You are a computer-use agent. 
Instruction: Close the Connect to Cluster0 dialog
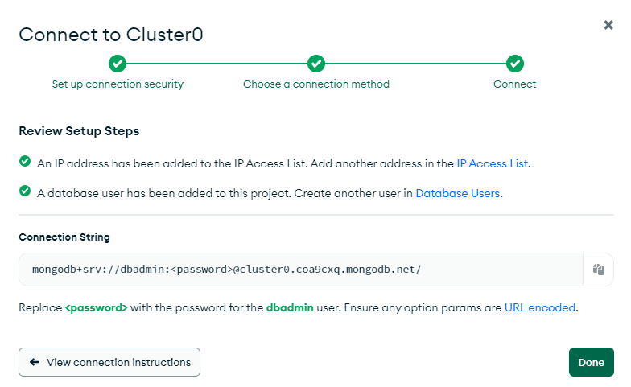pyautogui.click(x=608, y=25)
